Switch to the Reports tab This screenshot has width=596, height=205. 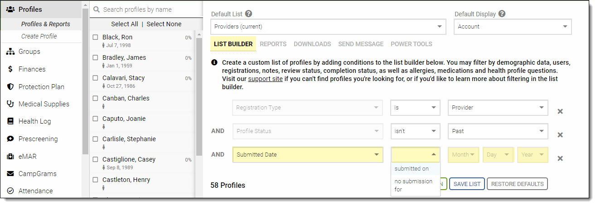point(273,44)
